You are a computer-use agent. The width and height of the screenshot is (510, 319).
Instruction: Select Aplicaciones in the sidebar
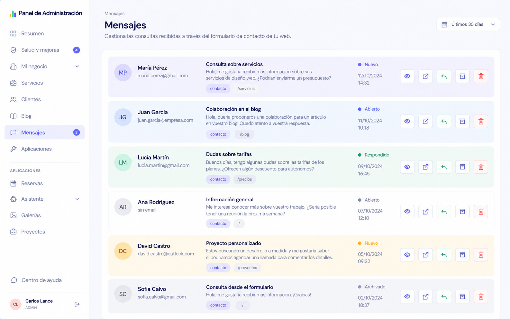45,149
